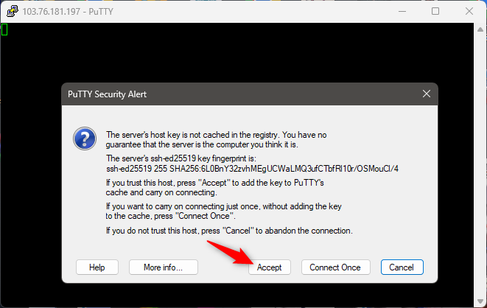Click the terminal scrollbar down arrow
Viewport: 487px width, 308px height.
click(480, 301)
